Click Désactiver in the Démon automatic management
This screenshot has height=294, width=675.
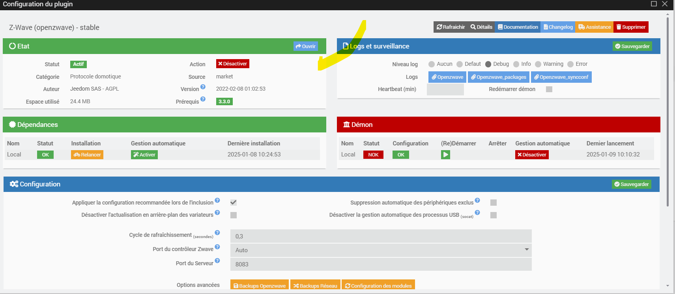coord(532,155)
